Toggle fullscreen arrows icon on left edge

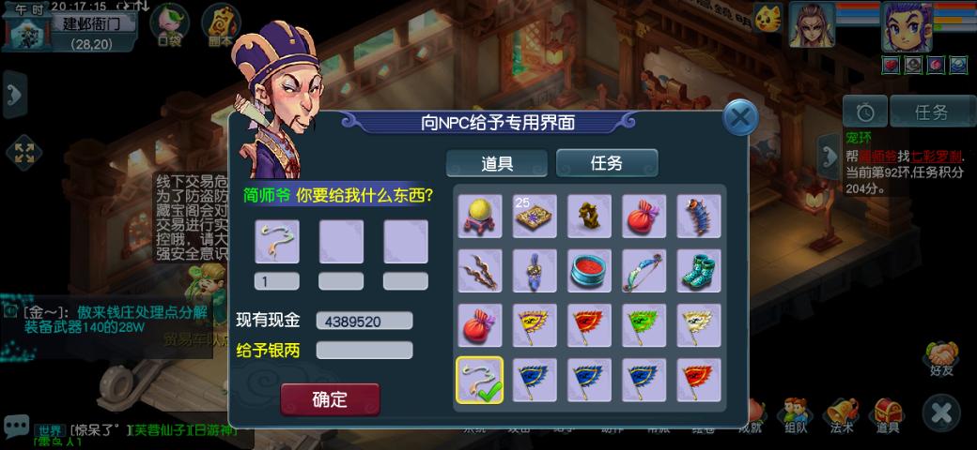coord(23,153)
